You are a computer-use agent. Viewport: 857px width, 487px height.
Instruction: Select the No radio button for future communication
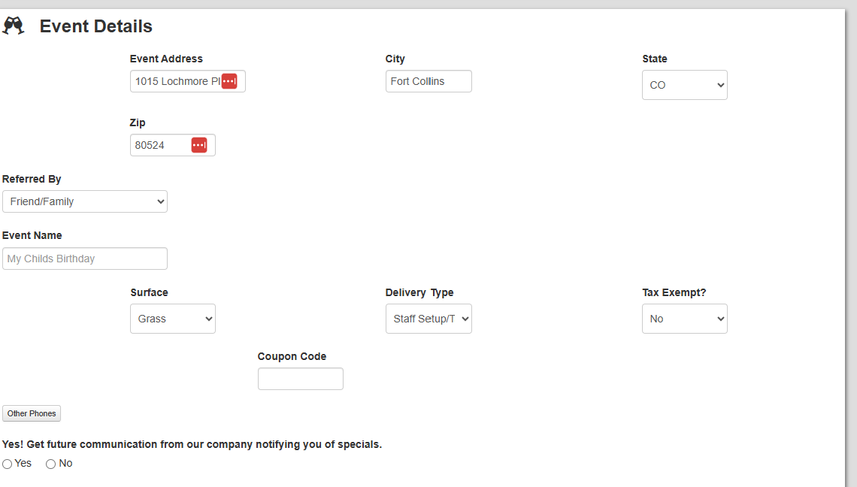coord(51,464)
